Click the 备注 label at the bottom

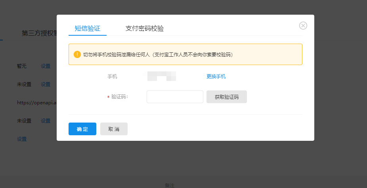click(170, 185)
